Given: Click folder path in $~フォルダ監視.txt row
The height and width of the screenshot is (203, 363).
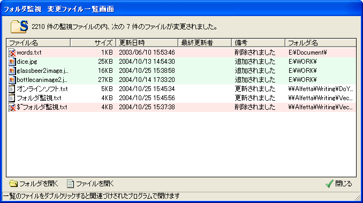Looking at the screenshot, I should [321, 107].
